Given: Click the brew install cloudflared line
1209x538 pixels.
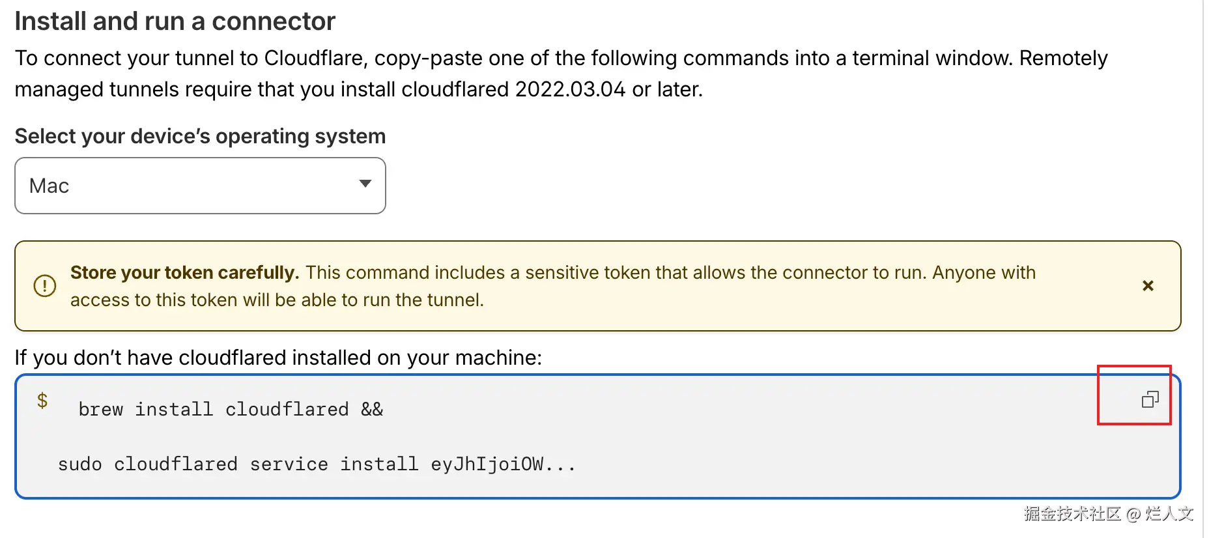Looking at the screenshot, I should (213, 410).
